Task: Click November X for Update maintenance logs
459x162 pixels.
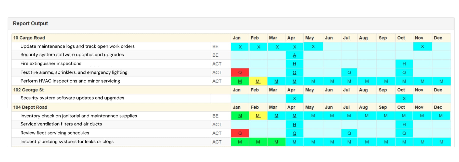Action: pos(423,47)
